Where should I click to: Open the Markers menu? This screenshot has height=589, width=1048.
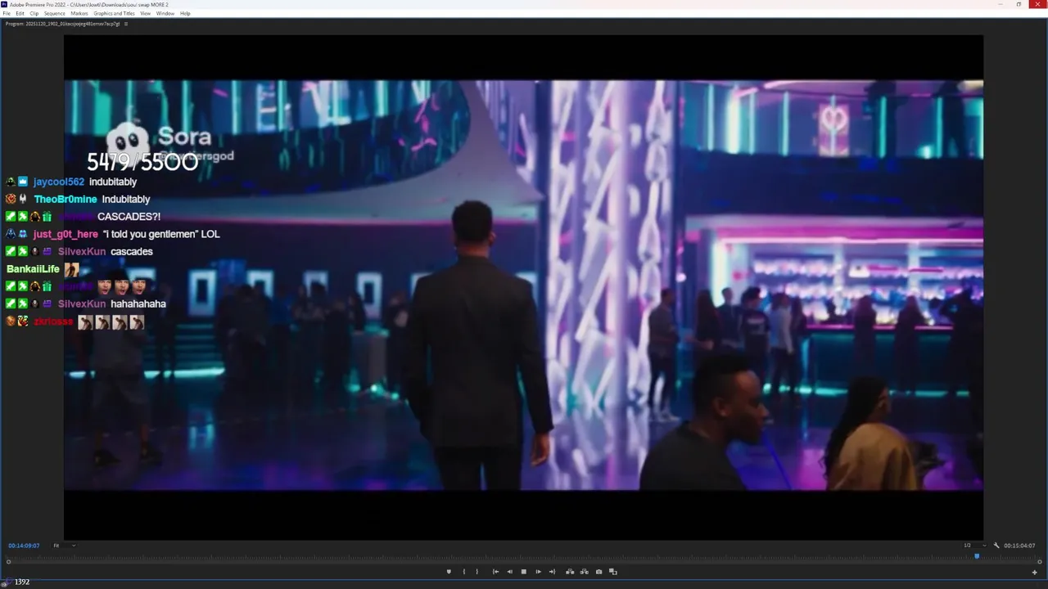[x=79, y=14]
